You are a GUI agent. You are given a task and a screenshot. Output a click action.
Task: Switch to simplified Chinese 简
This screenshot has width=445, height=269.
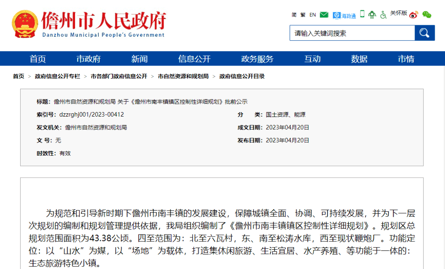point(294,15)
